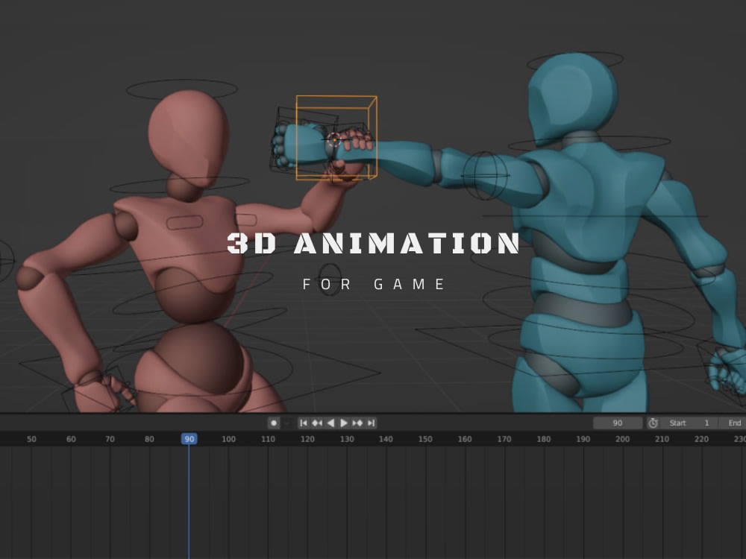Screen dimensions: 746x559
Task: Click the blue playhead marker at 90
Action: pyautogui.click(x=189, y=439)
